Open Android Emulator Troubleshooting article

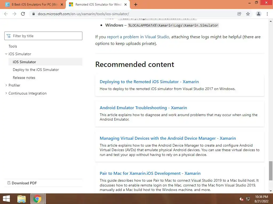[143, 108]
